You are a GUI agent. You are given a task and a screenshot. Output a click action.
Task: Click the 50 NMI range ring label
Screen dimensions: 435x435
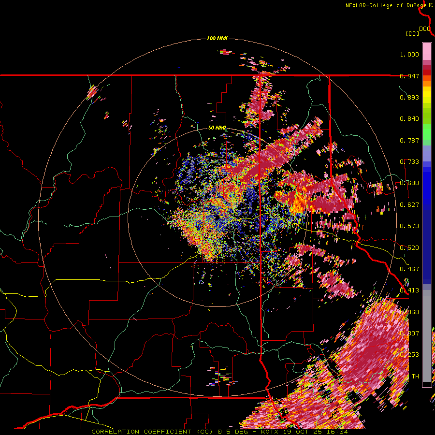tap(217, 128)
